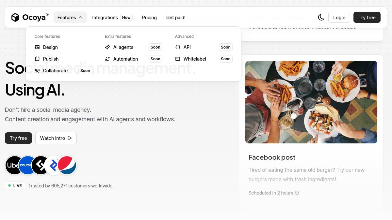Screen dimensions: 392x220
Task: Click the Pepsi logo avatar
Action: tap(67, 165)
